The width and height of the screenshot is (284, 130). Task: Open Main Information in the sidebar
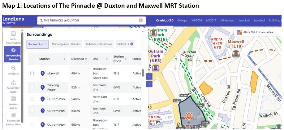[13, 38]
